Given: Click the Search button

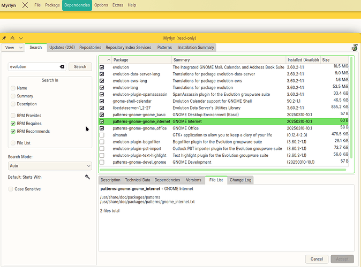Looking at the screenshot, I should [x=80, y=67].
